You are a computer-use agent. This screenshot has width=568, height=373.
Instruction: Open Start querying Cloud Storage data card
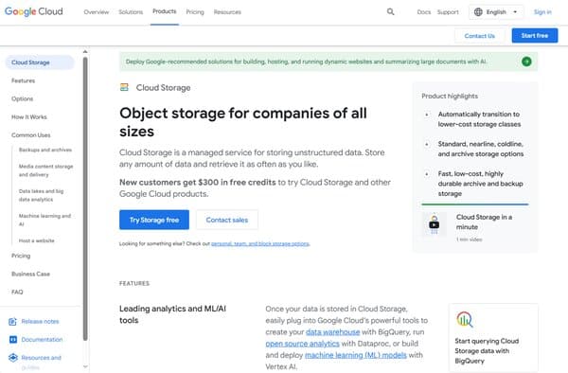click(493, 338)
